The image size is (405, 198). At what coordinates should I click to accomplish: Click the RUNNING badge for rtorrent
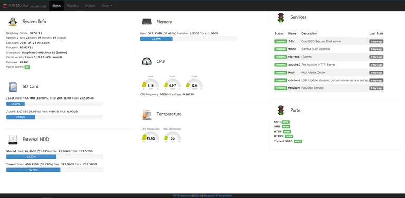point(281,57)
